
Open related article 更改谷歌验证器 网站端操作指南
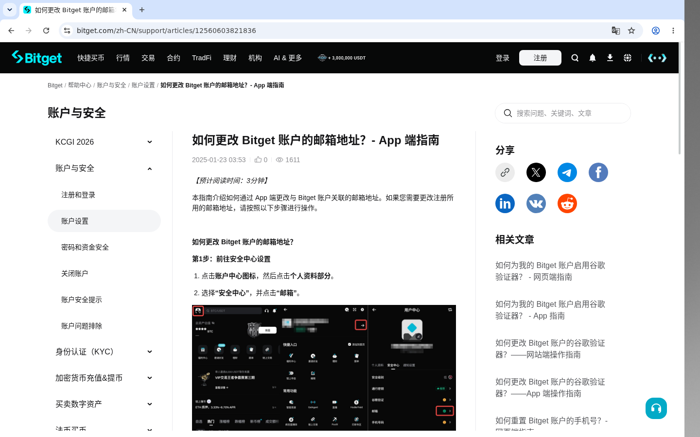(550, 349)
